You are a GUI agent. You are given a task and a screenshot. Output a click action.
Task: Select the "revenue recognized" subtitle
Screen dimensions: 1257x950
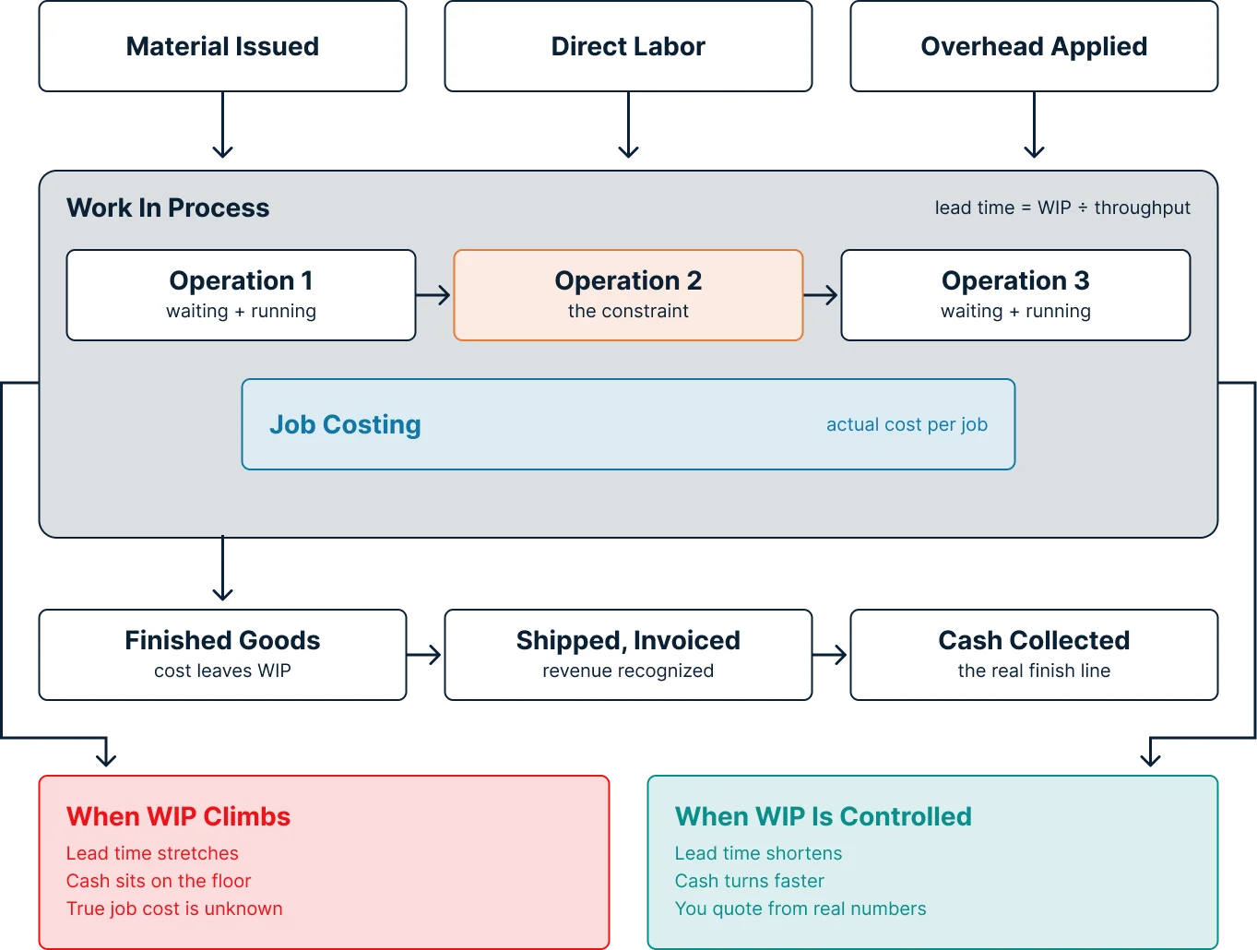[x=628, y=671]
